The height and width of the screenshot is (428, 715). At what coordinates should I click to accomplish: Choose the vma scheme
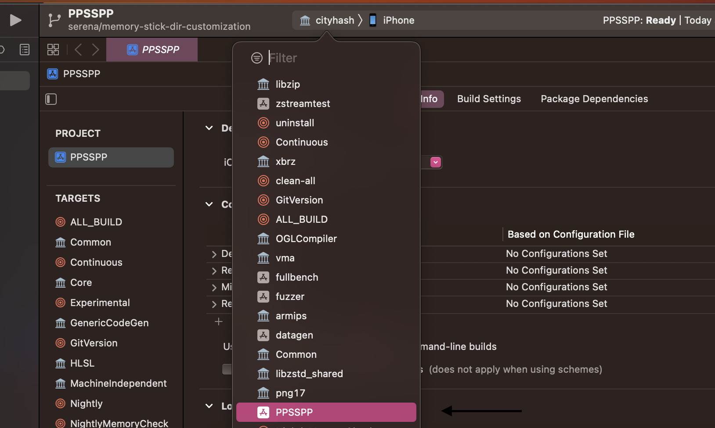coord(326,258)
